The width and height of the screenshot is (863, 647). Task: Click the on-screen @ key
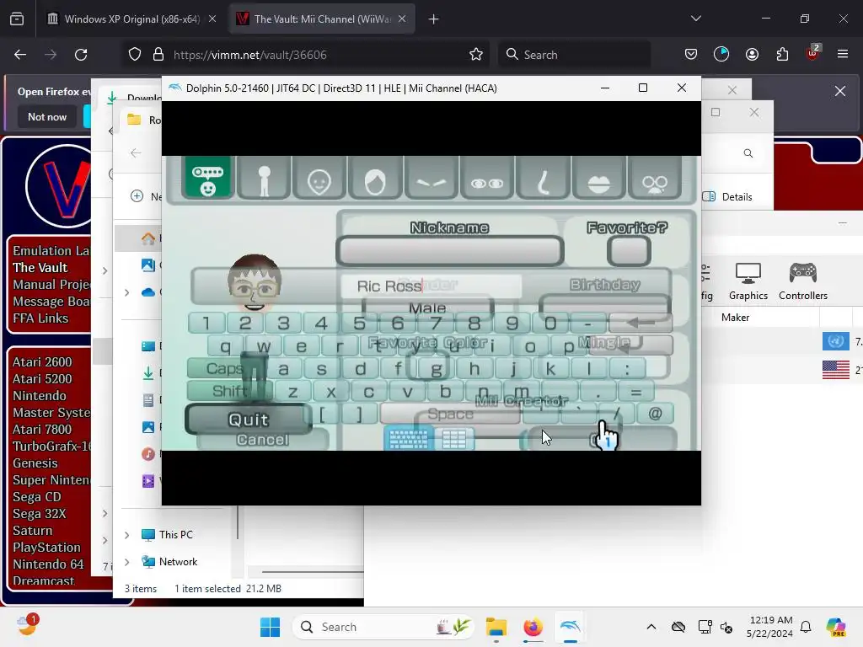655,414
